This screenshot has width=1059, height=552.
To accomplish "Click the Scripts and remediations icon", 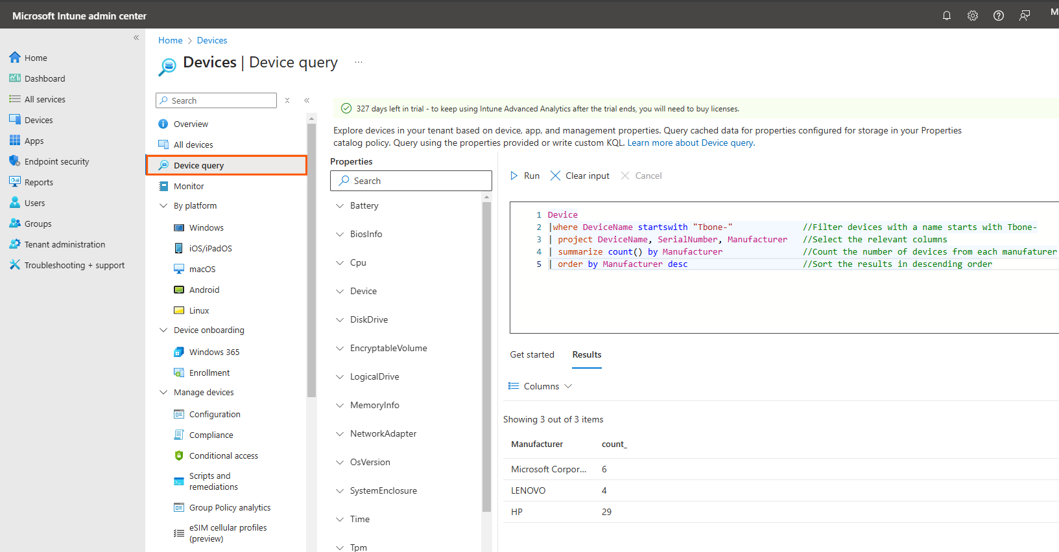I will [x=179, y=481].
